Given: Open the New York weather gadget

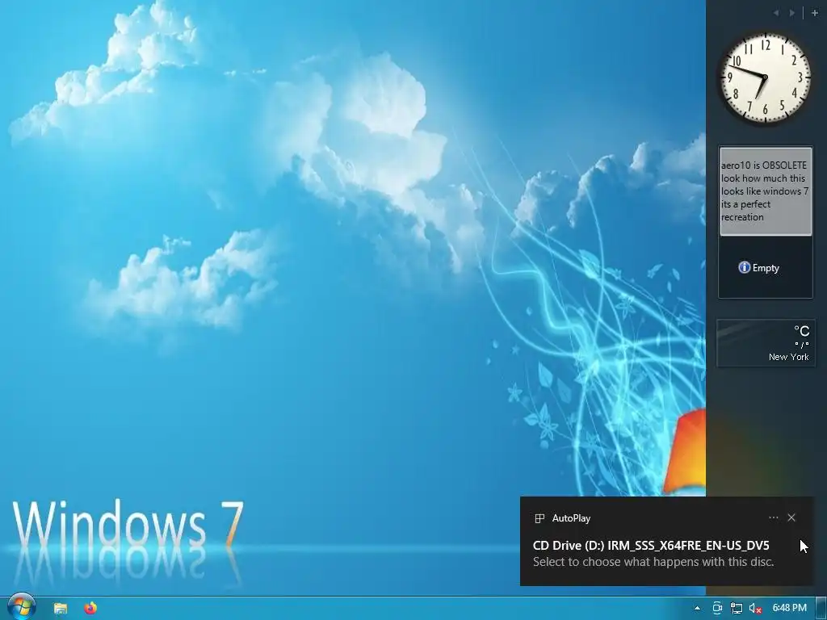Looking at the screenshot, I should click(x=766, y=343).
